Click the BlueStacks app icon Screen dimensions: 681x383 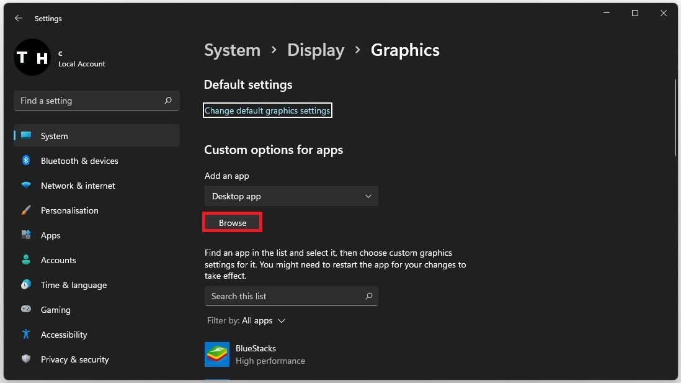pos(217,354)
